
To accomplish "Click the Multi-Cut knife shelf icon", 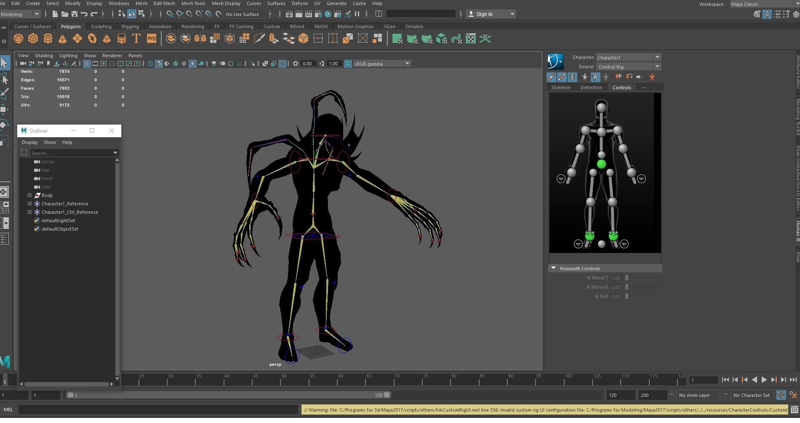I will coord(259,39).
